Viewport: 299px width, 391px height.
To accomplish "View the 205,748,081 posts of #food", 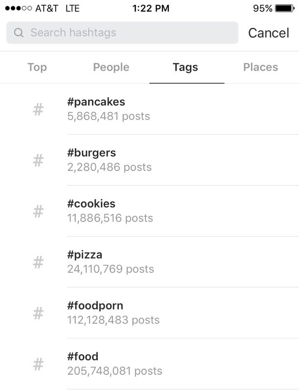I will pyautogui.click(x=115, y=371).
